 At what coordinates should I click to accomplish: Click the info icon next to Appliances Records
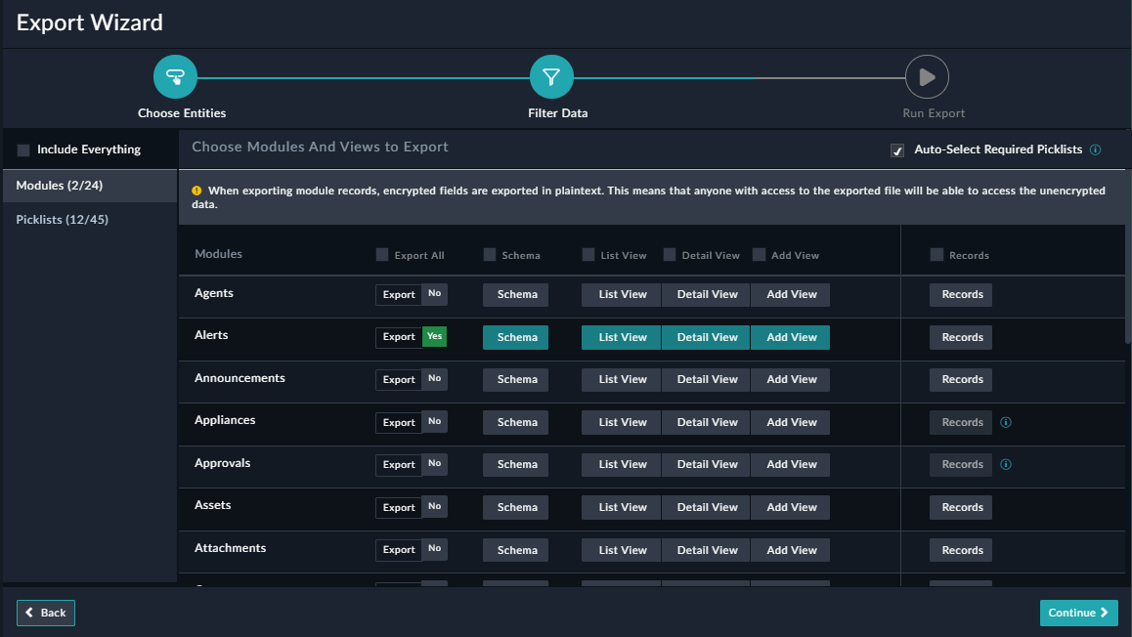tap(1005, 422)
